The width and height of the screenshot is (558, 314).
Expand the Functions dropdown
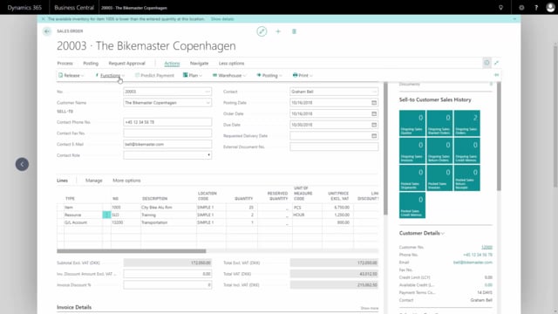point(110,76)
